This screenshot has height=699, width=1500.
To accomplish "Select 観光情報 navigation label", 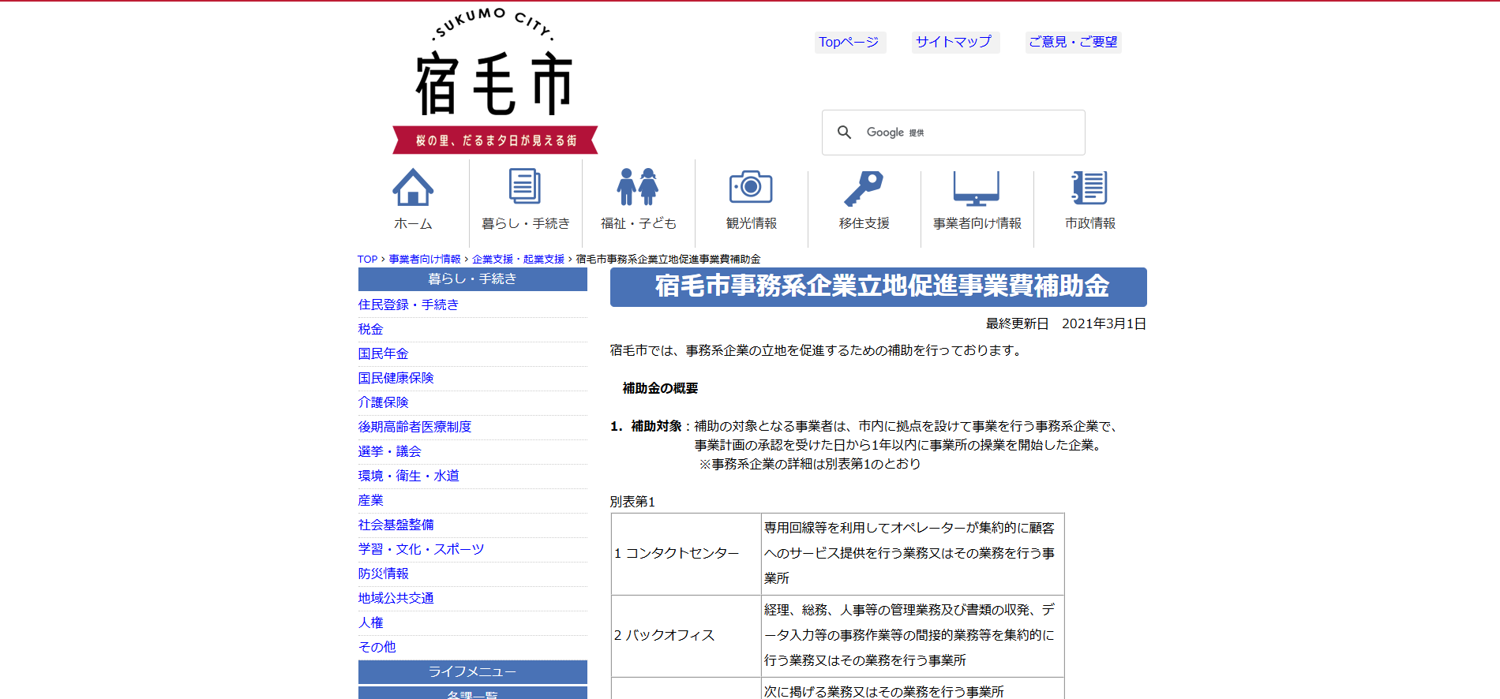I will click(751, 223).
